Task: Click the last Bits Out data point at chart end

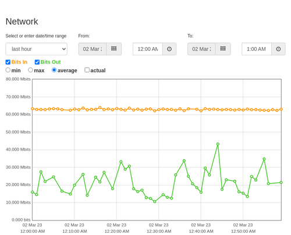Action: [x=281, y=183]
